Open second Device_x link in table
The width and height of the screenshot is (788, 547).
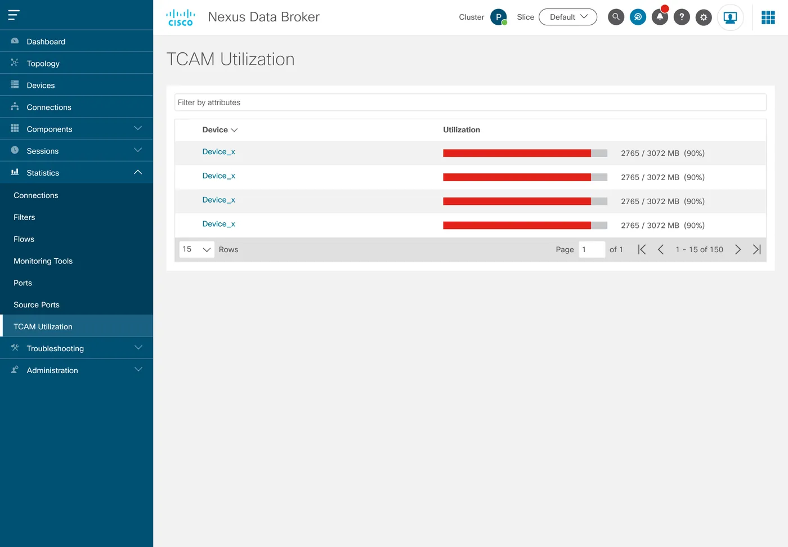[218, 176]
